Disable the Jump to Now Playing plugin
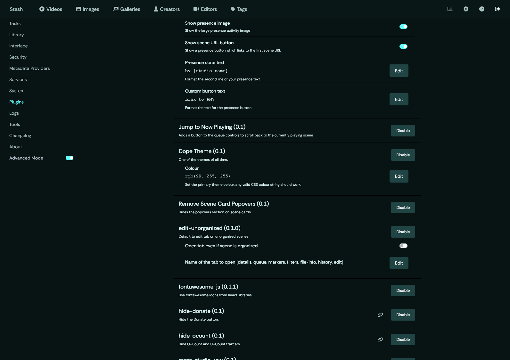Viewport: 510px width, 360px height. coord(403,131)
